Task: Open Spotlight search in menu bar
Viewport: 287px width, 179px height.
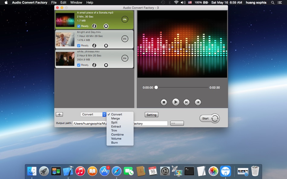Action: coord(273,2)
